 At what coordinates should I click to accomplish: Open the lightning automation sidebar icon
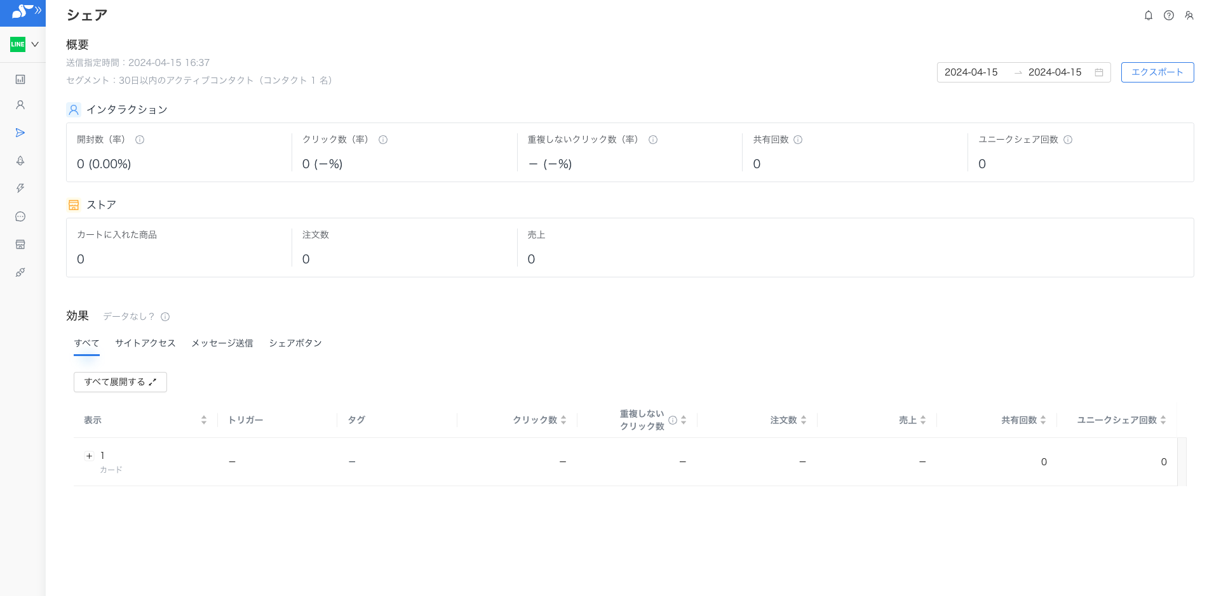(20, 189)
